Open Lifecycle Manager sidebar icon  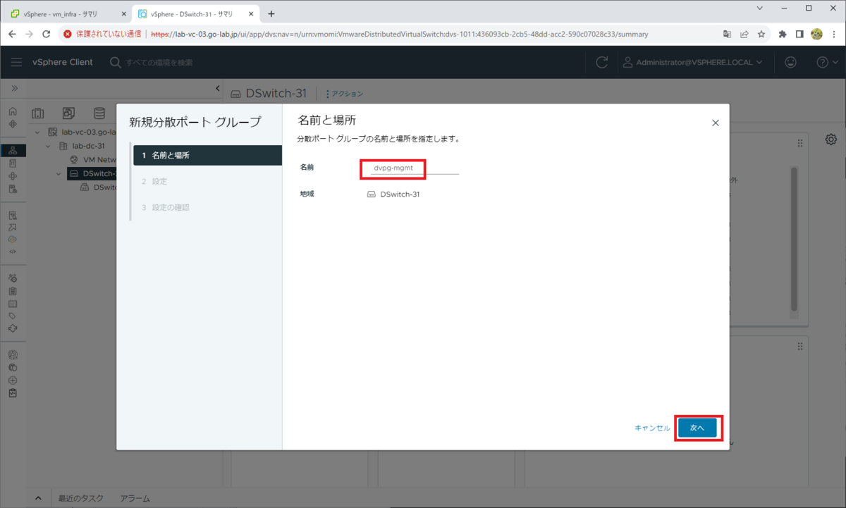[13, 328]
